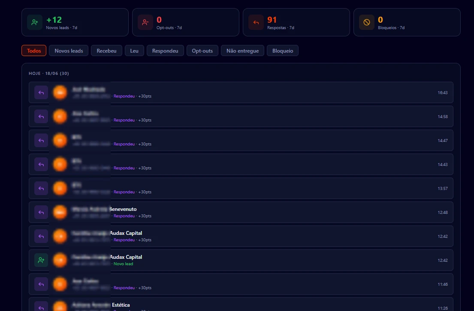Switch to the Novos leads filter
Viewport: 474px width, 311px height.
pos(69,50)
